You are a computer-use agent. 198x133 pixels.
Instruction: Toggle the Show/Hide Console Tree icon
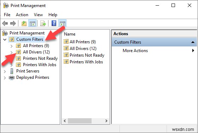(33, 23)
